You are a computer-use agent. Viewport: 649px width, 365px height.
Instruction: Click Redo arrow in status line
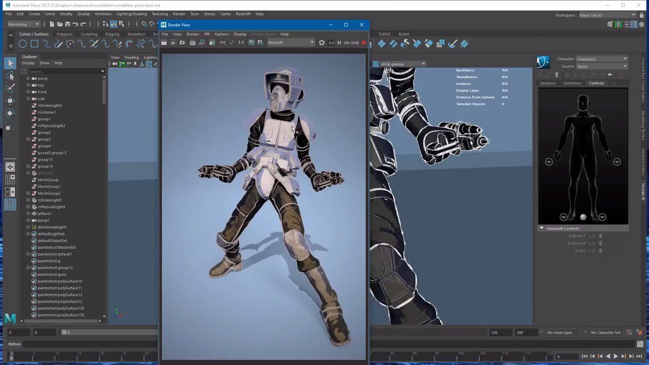pyautogui.click(x=83, y=24)
